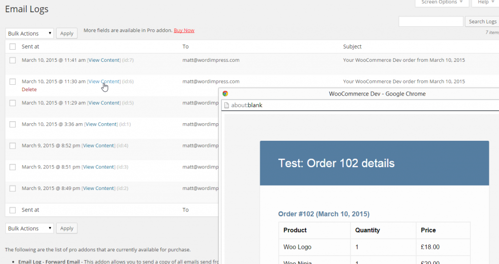The width and height of the screenshot is (499, 264).
Task: Open View Content for March 9 8:52 pm log
Action: (x=98, y=146)
